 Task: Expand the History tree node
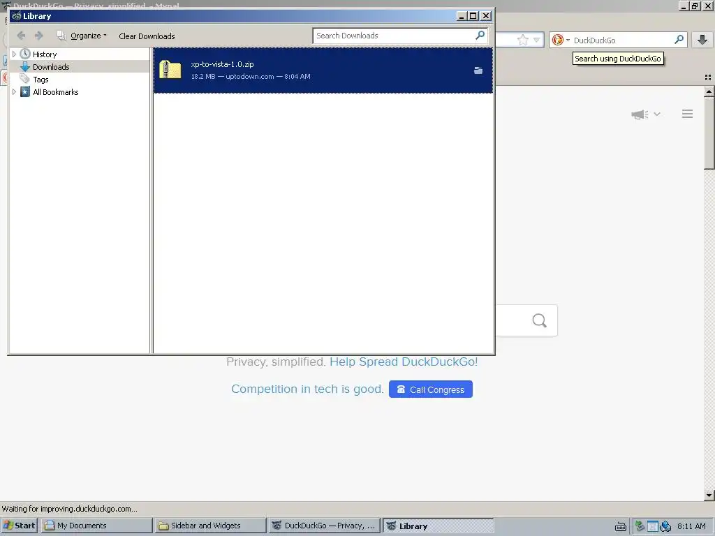tap(14, 54)
